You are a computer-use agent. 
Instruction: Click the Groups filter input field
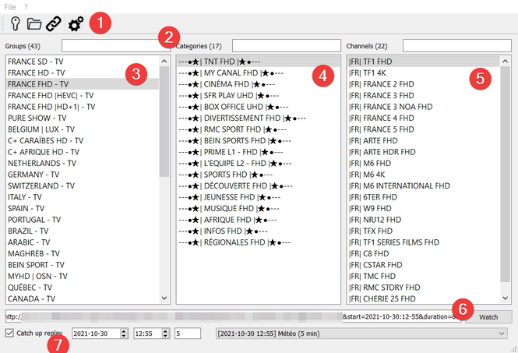click(x=115, y=46)
